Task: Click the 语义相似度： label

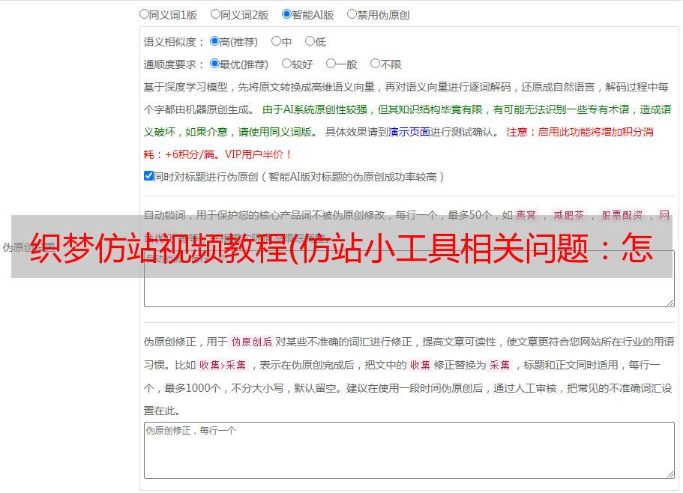Action: 174,42
